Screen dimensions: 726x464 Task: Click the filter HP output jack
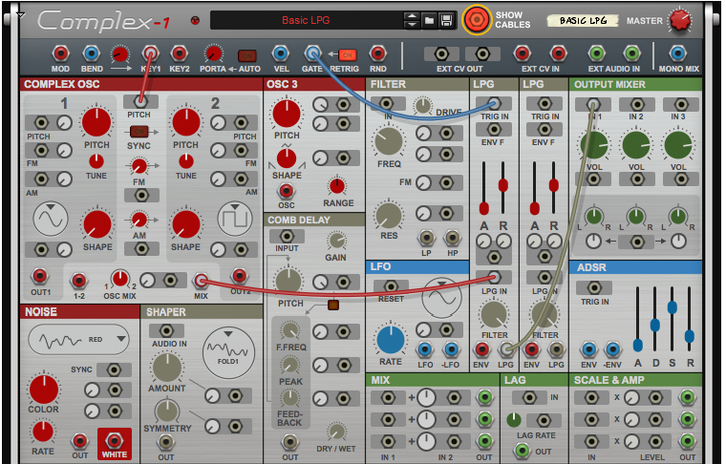coord(453,238)
